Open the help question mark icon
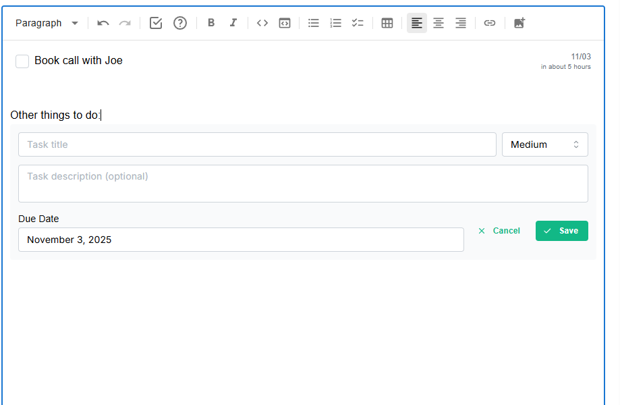 tap(180, 23)
